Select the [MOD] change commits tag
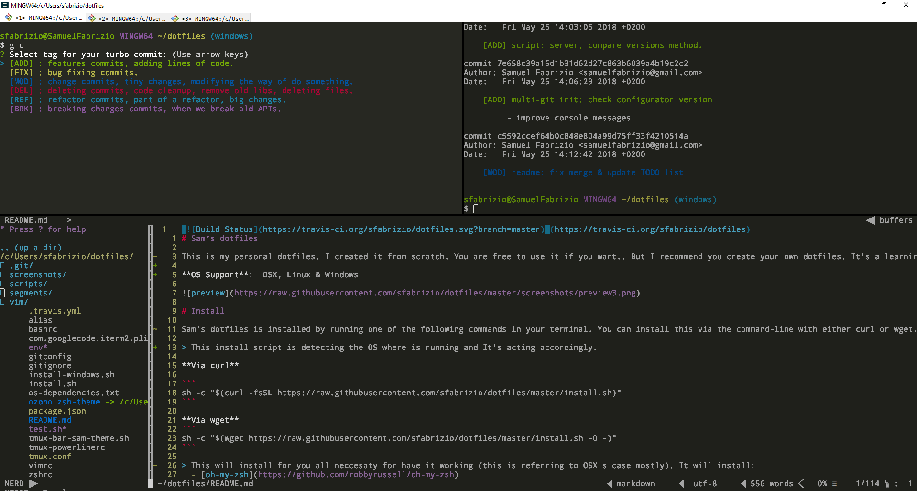The width and height of the screenshot is (917, 491). tap(181, 82)
